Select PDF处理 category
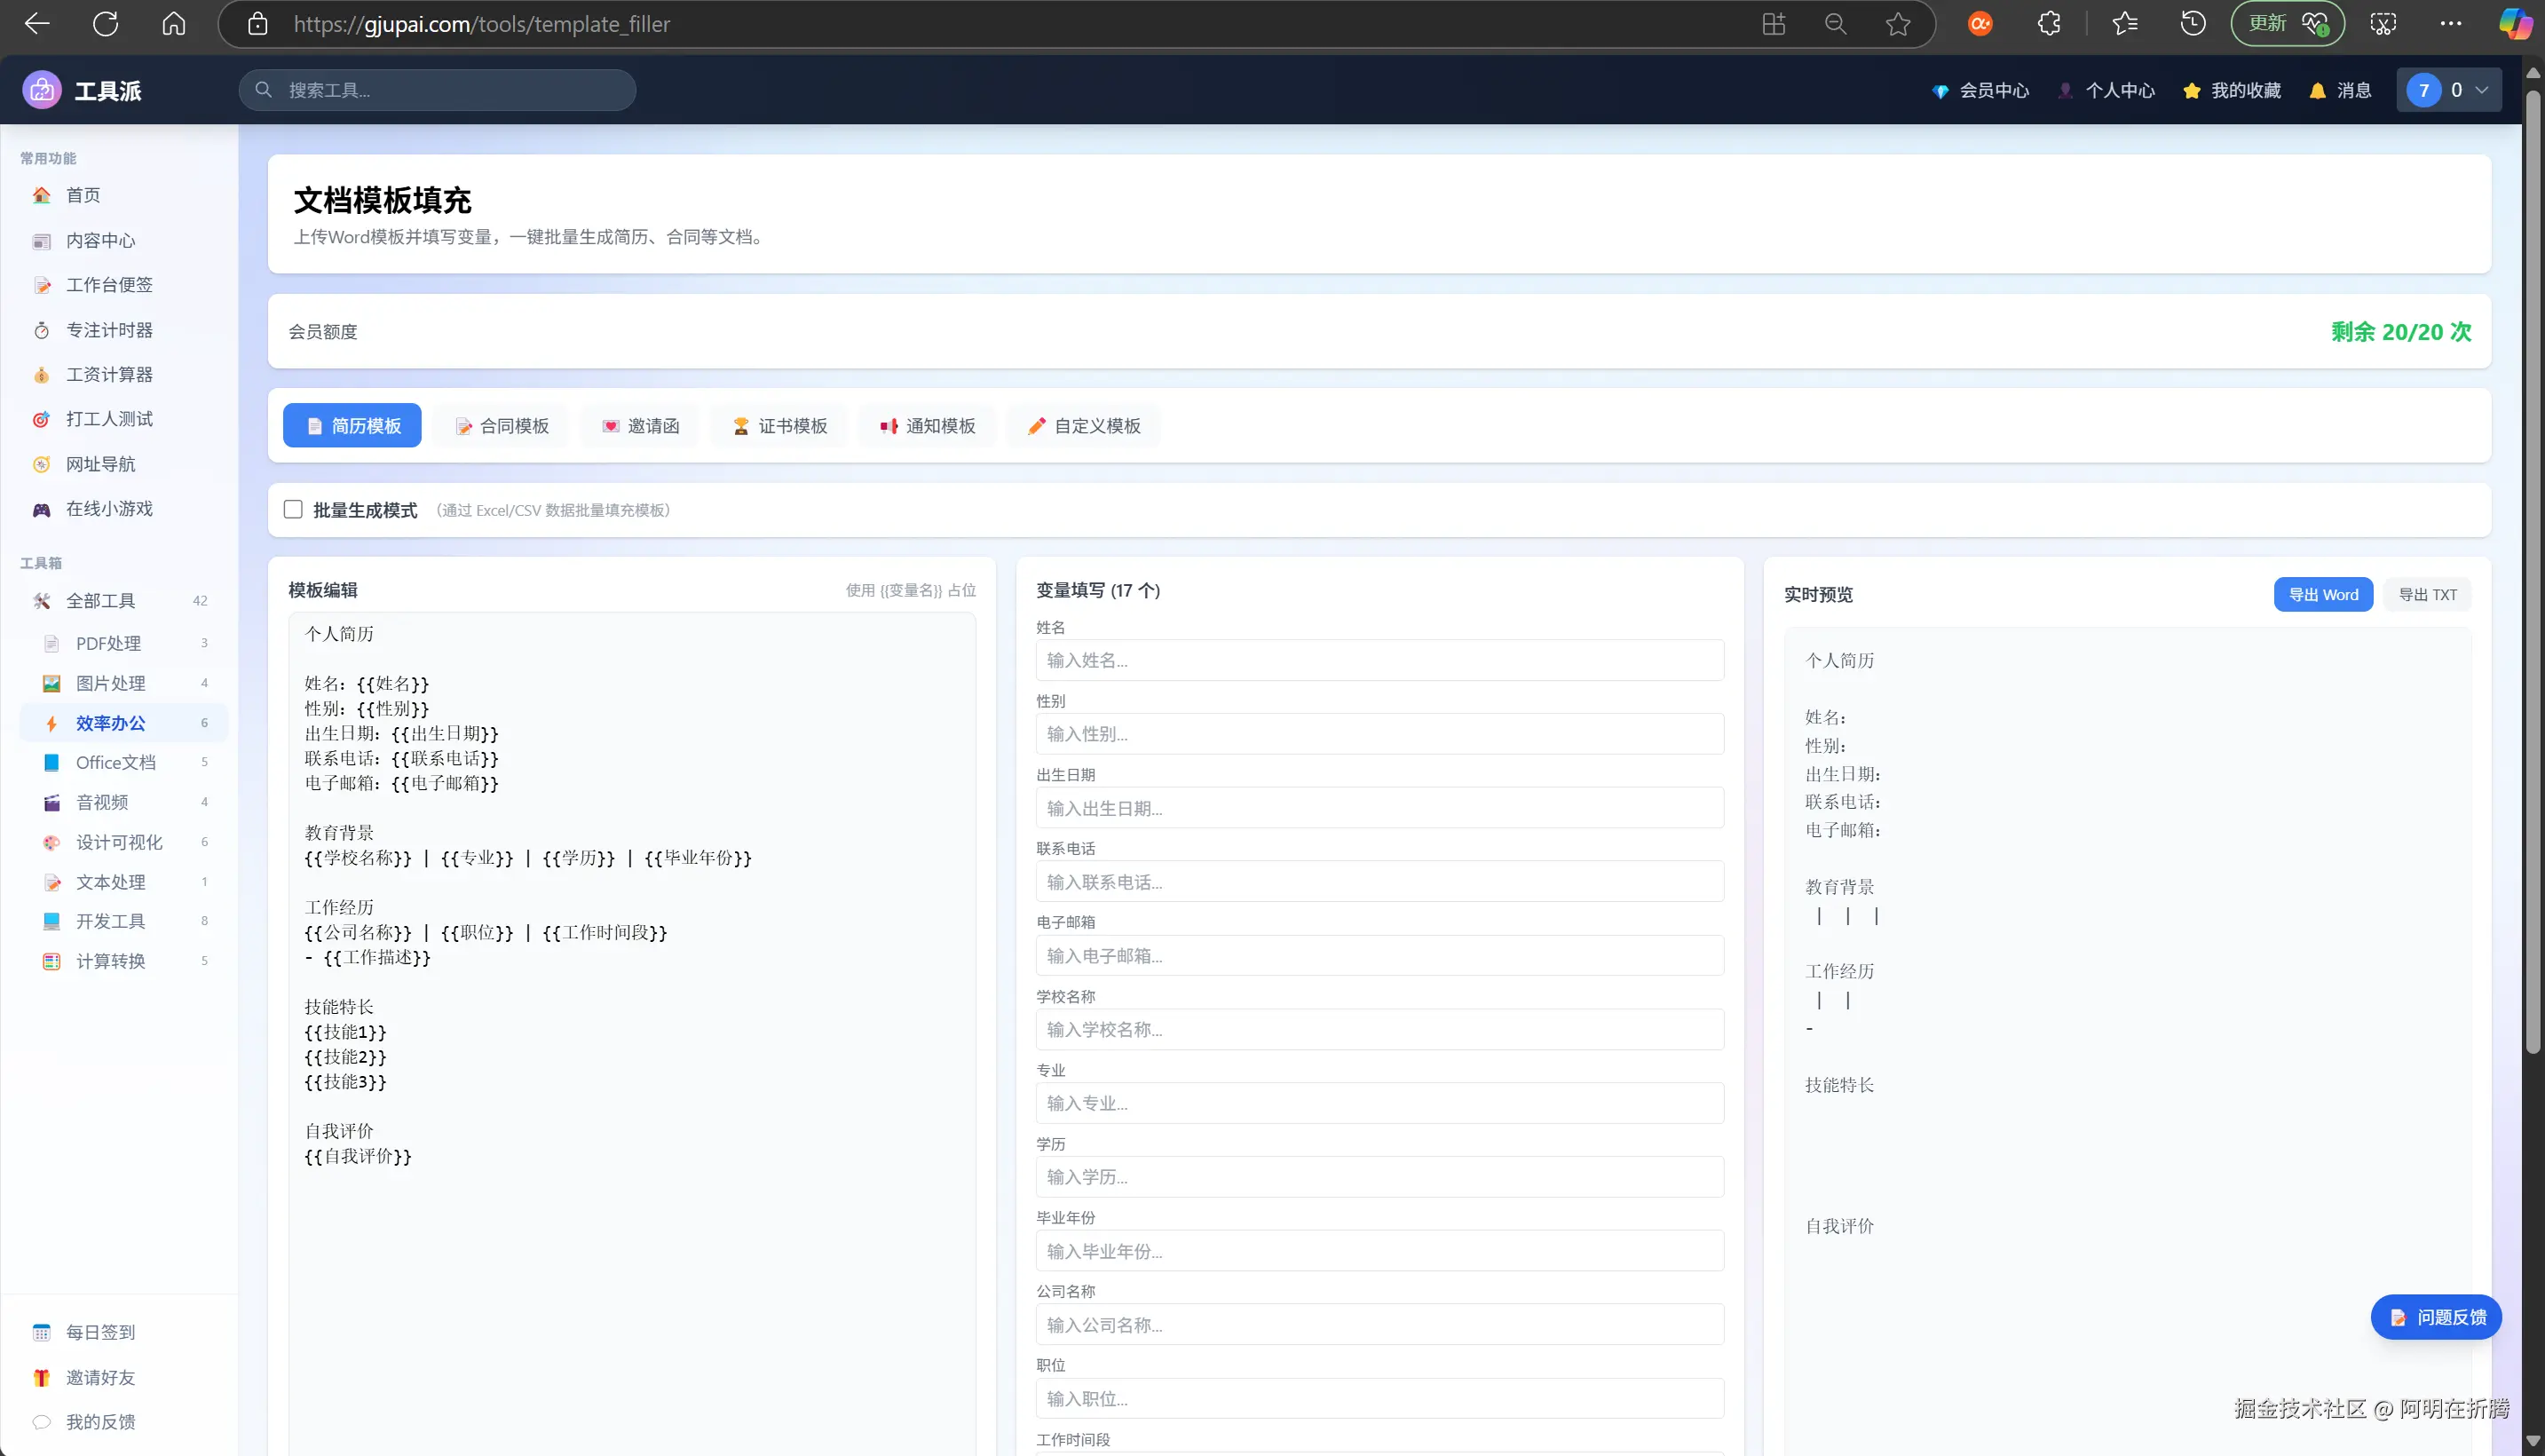Image resolution: width=2545 pixels, height=1456 pixels. pyautogui.click(x=124, y=643)
